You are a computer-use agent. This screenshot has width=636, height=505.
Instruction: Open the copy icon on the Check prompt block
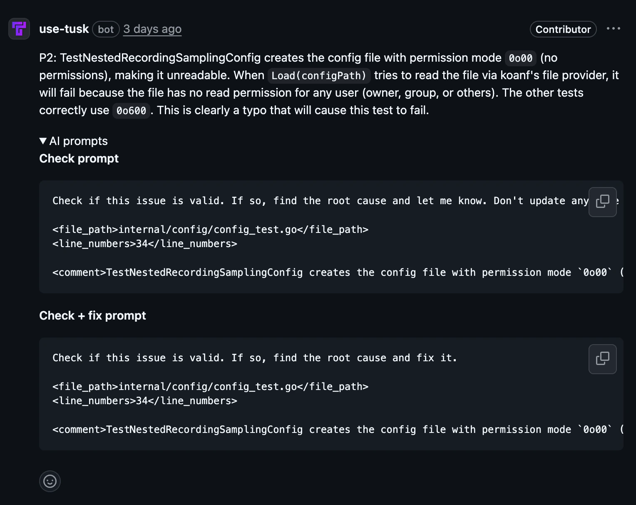(x=602, y=202)
